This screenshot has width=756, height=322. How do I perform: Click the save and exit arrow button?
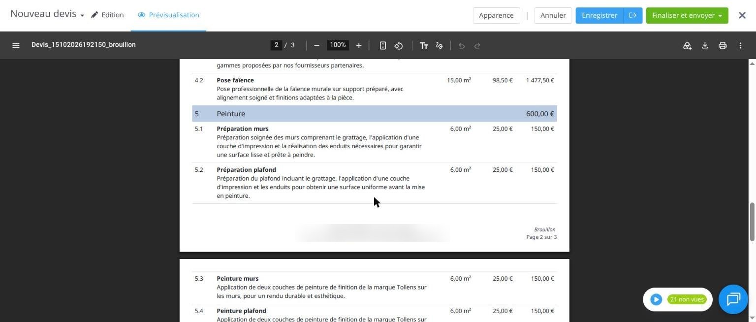[633, 15]
